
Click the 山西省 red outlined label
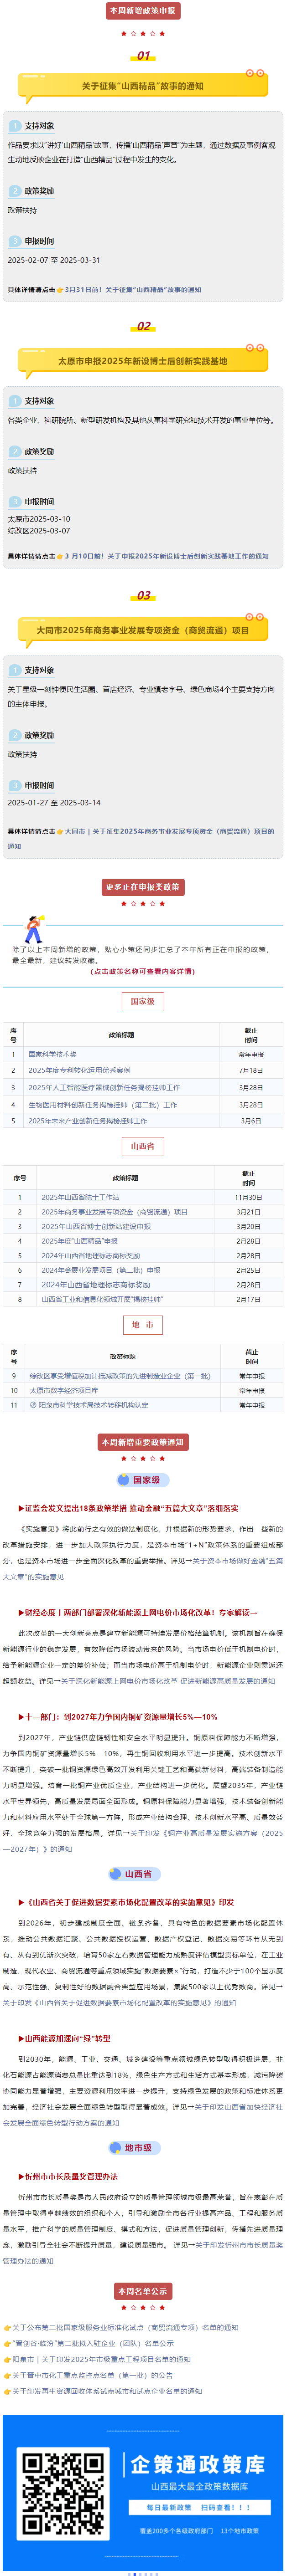click(x=143, y=1146)
